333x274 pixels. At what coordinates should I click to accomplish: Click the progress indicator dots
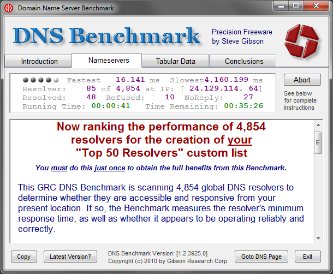[40, 80]
